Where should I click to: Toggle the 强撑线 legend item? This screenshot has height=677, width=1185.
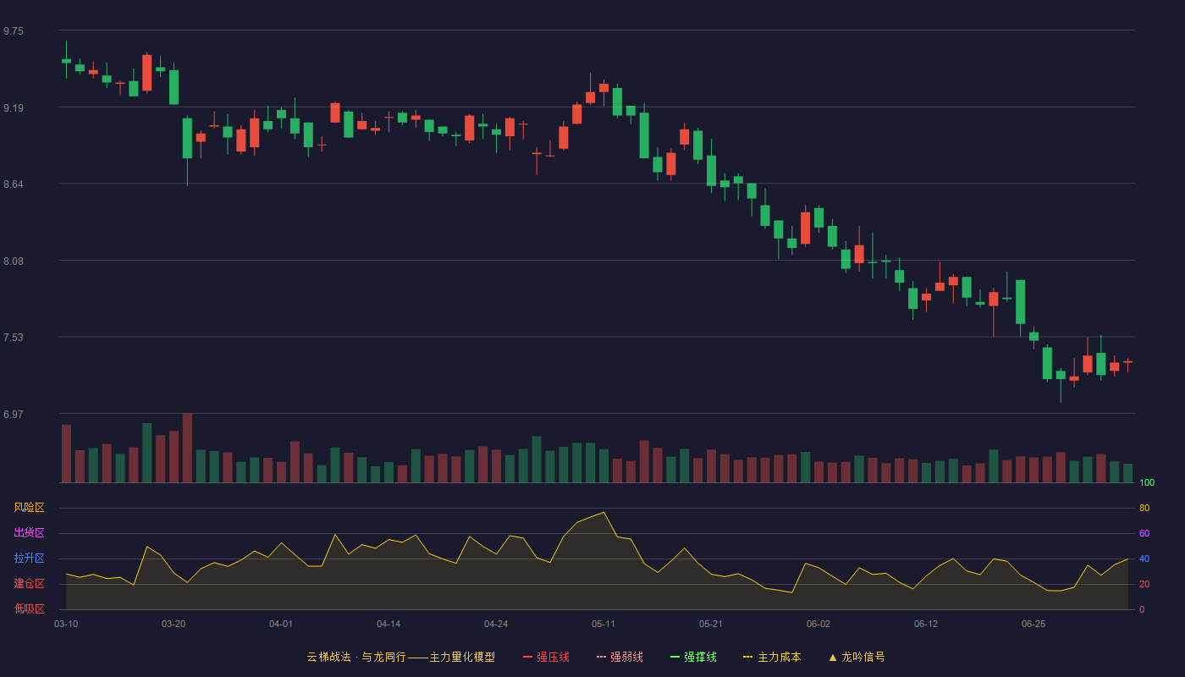tap(693, 657)
